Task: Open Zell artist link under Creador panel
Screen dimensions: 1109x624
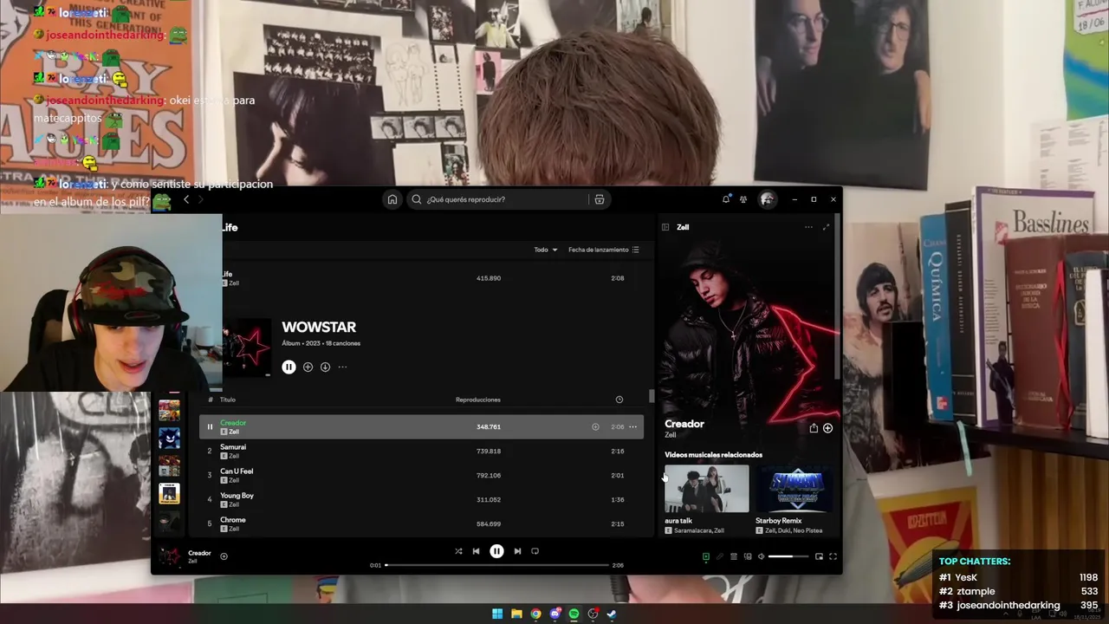Action: tap(671, 435)
